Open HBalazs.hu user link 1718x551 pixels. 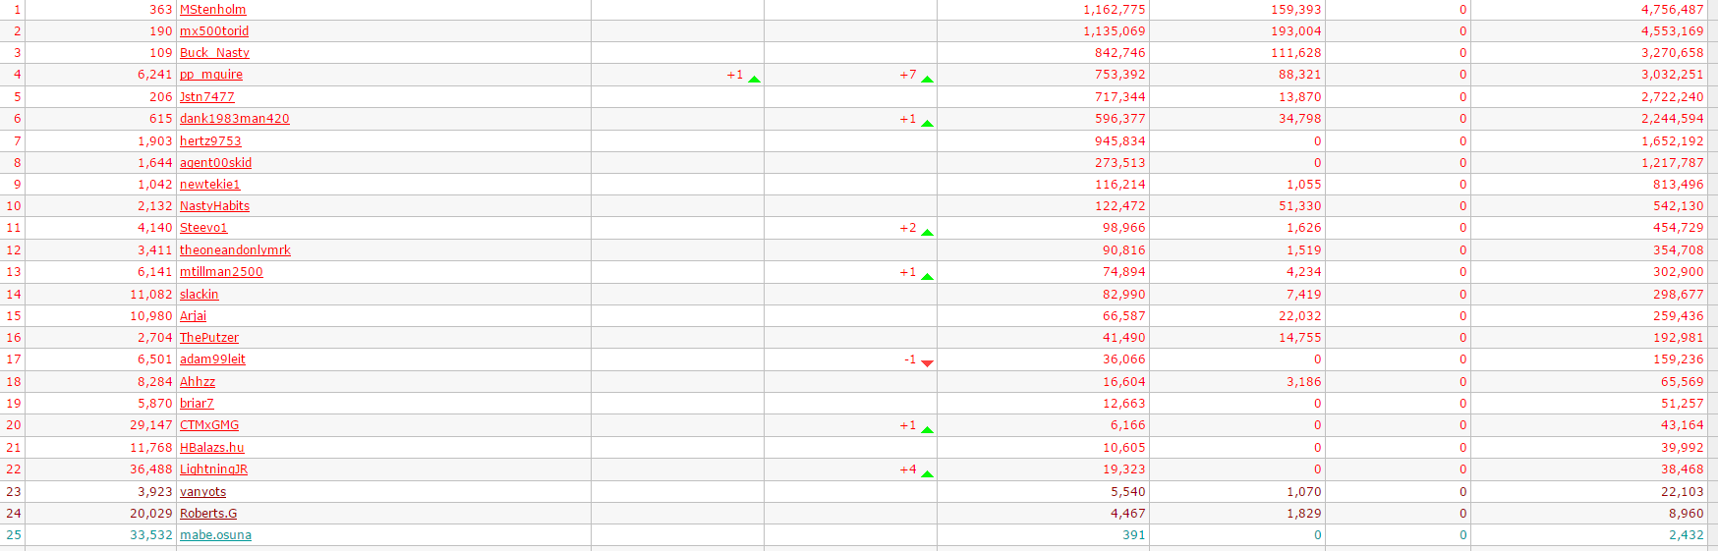click(x=212, y=448)
